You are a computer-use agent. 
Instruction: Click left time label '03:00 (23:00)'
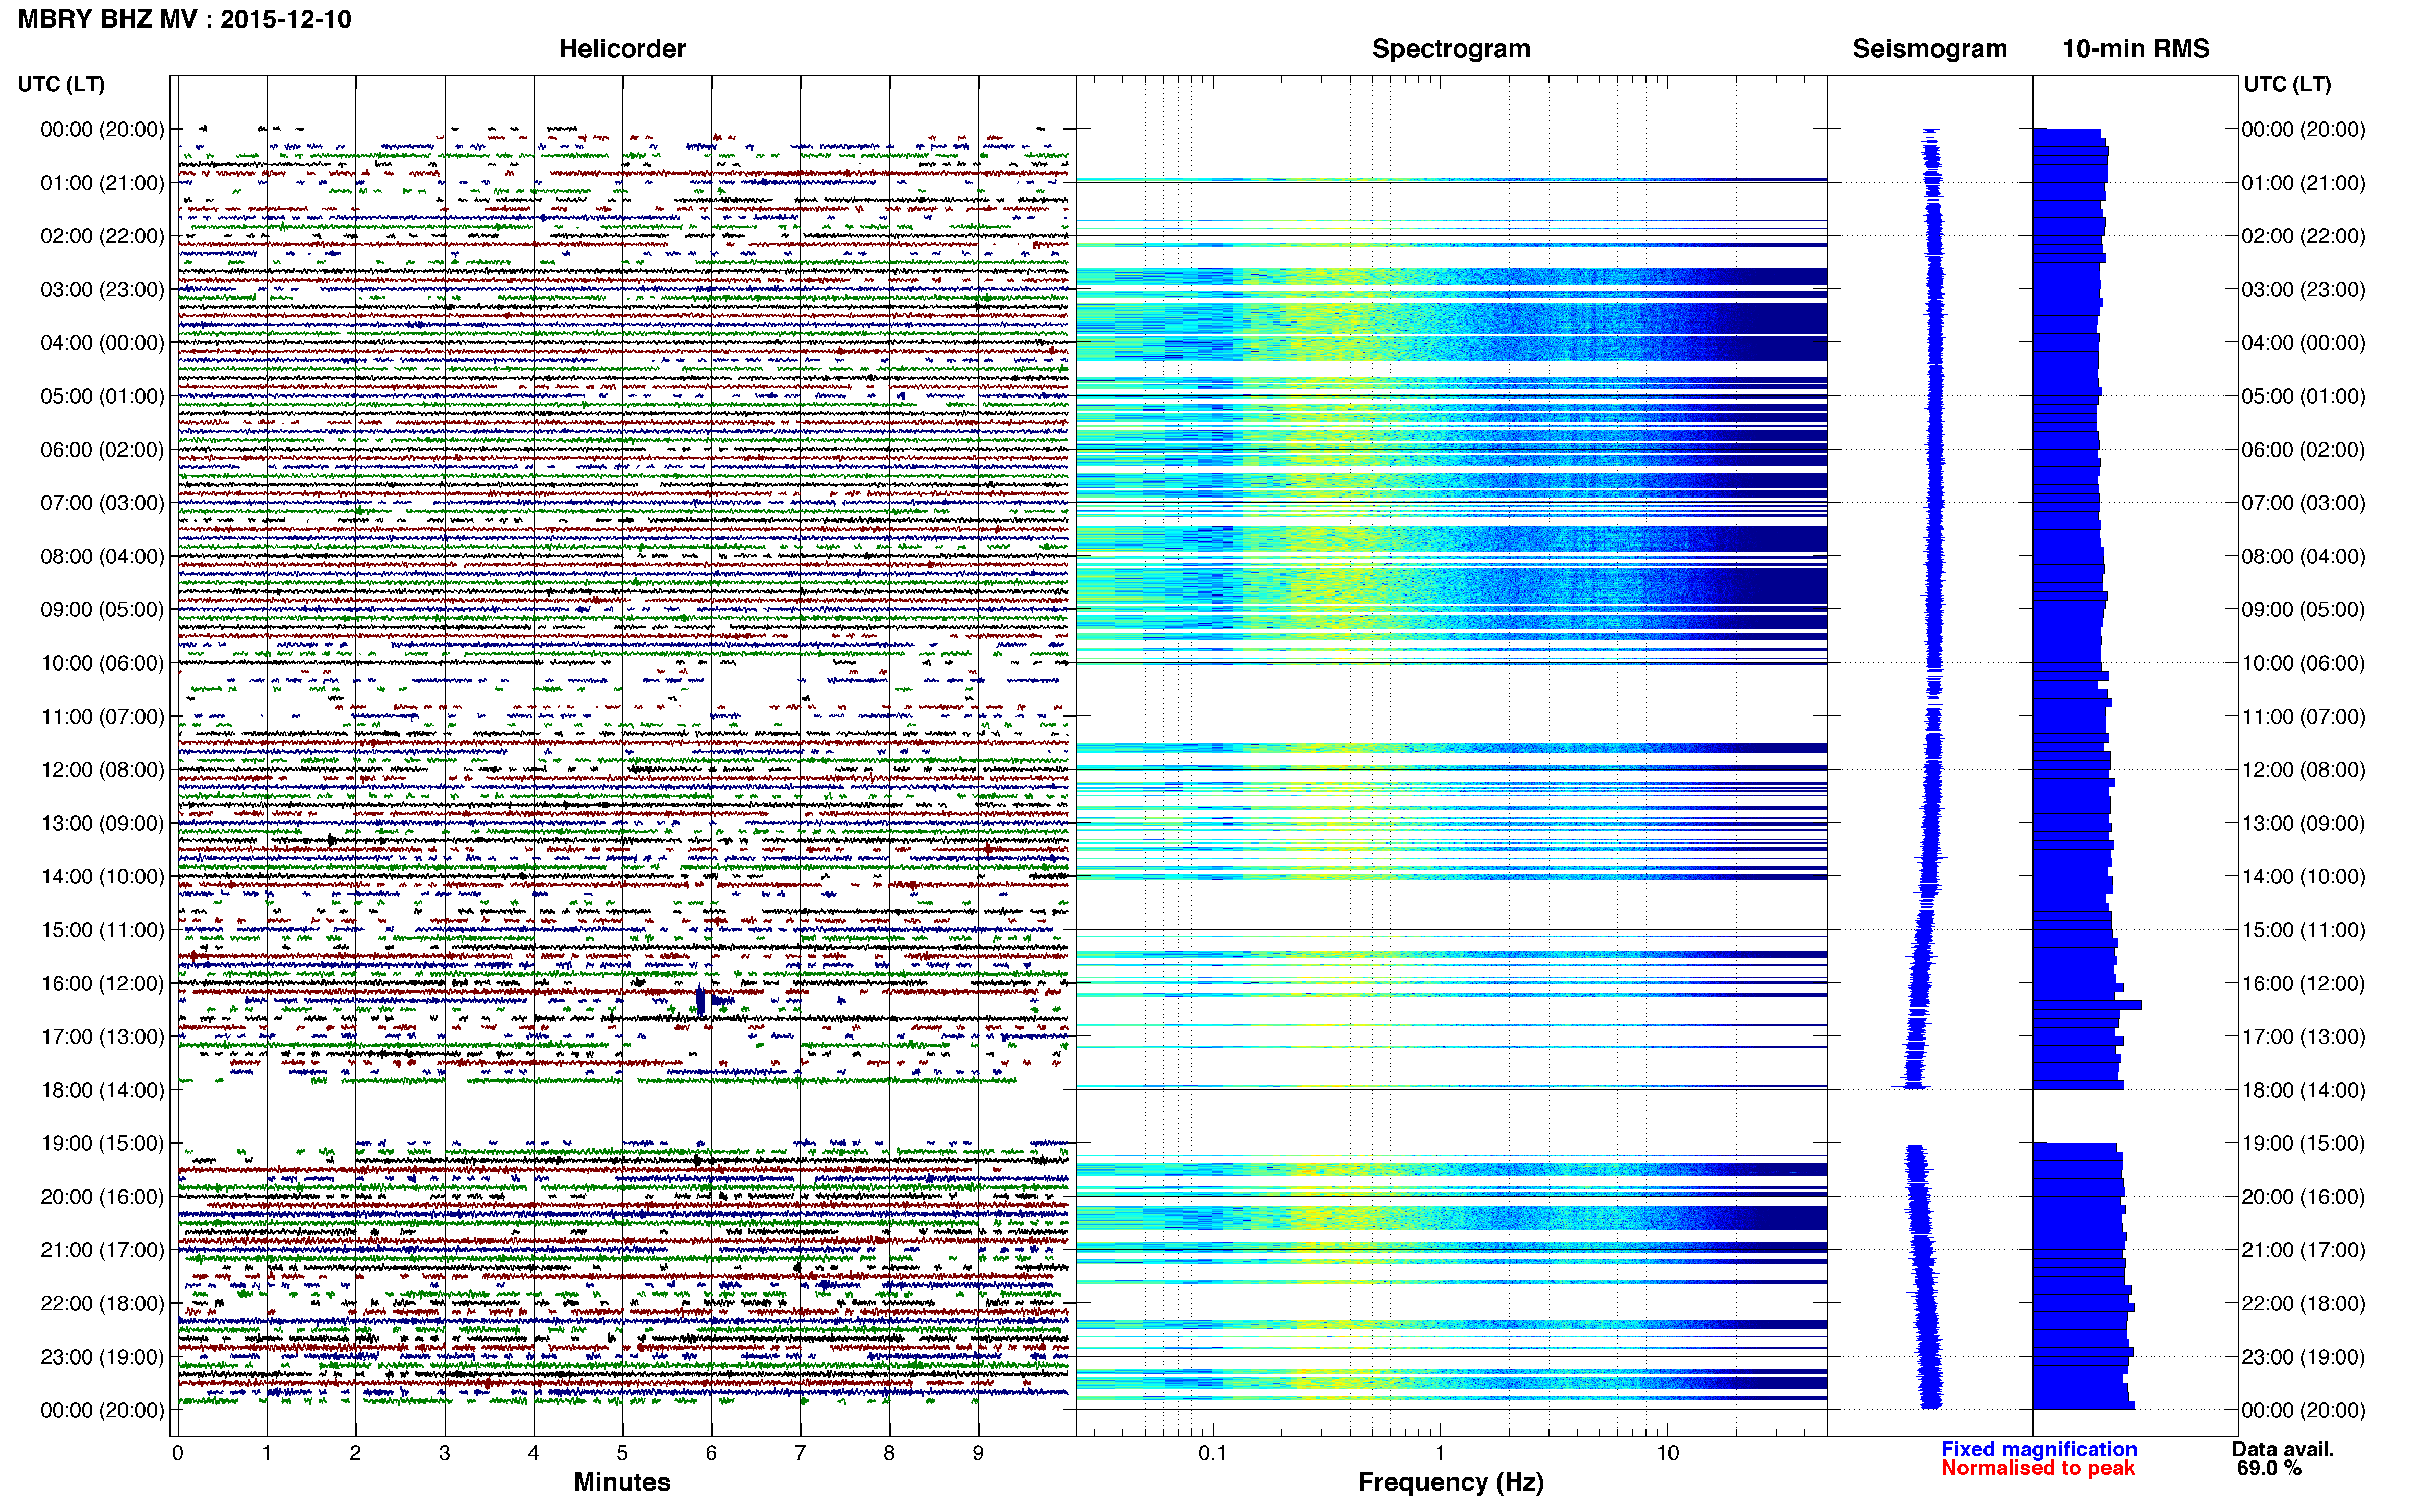[x=102, y=290]
